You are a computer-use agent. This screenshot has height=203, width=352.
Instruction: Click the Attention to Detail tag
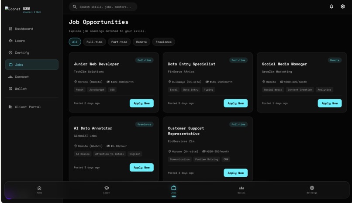pyautogui.click(x=109, y=154)
